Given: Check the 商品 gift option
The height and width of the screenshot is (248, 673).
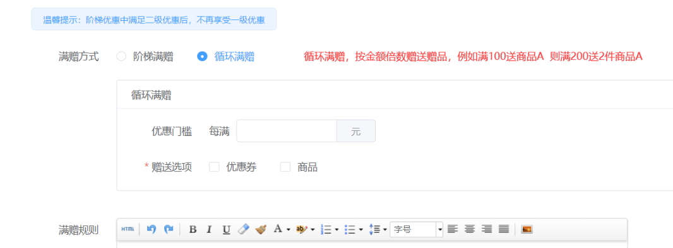Looking at the screenshot, I should (x=285, y=167).
